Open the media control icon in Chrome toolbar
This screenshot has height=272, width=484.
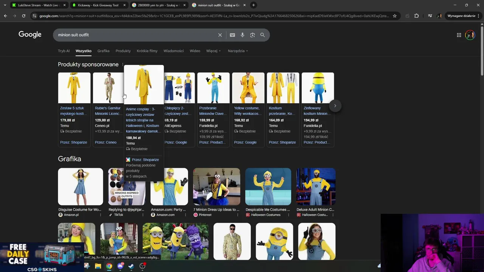(430, 16)
